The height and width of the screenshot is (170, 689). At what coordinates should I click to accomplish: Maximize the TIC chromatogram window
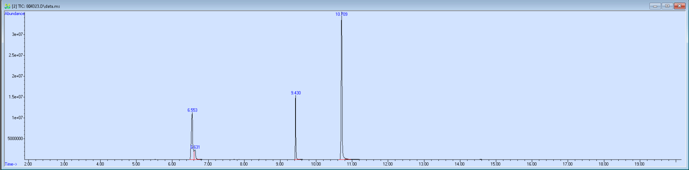[x=667, y=6]
